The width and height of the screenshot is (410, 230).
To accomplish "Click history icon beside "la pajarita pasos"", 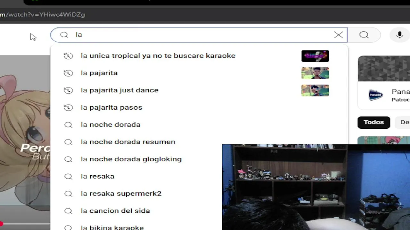I will pyautogui.click(x=68, y=108).
